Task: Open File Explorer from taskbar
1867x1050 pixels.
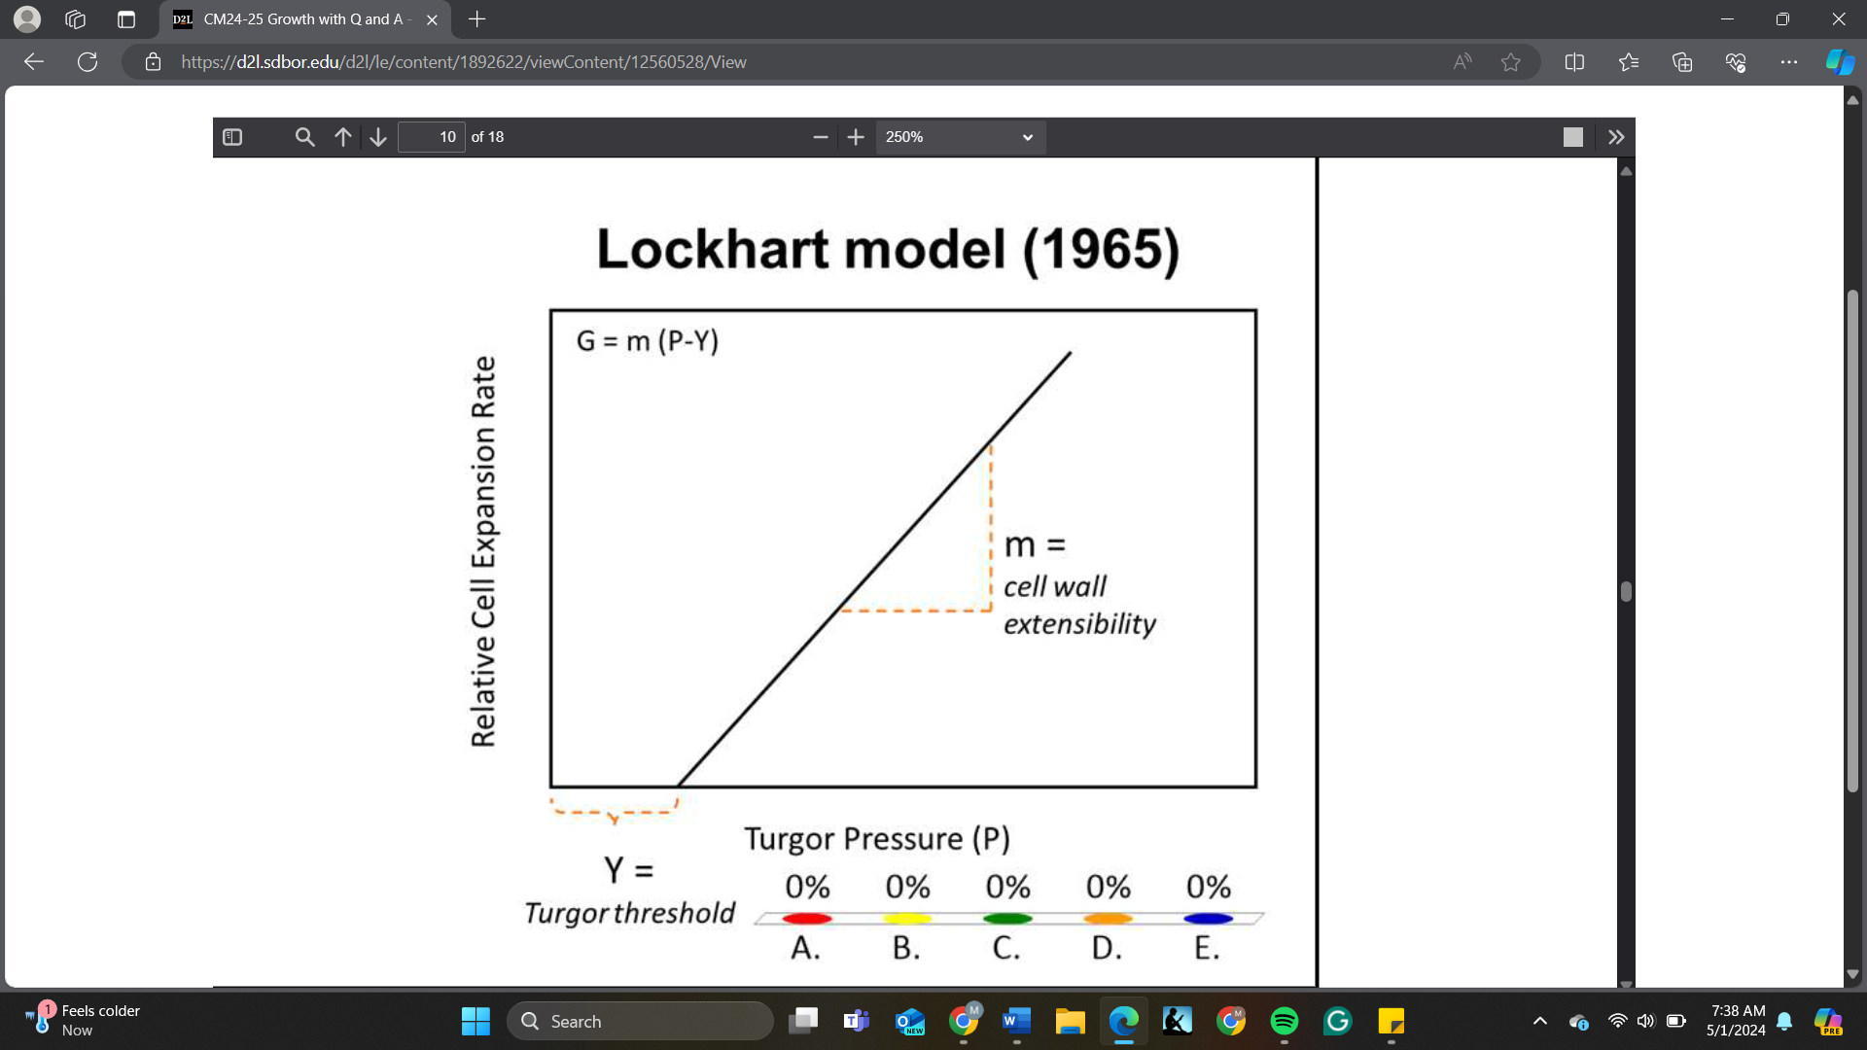Action: (x=1071, y=1021)
